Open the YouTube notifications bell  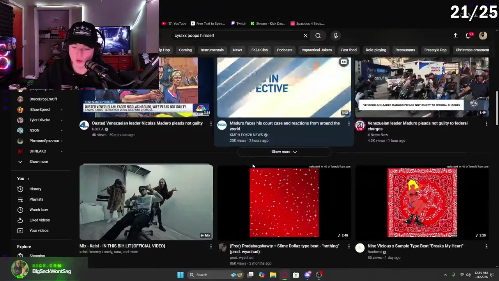click(468, 36)
